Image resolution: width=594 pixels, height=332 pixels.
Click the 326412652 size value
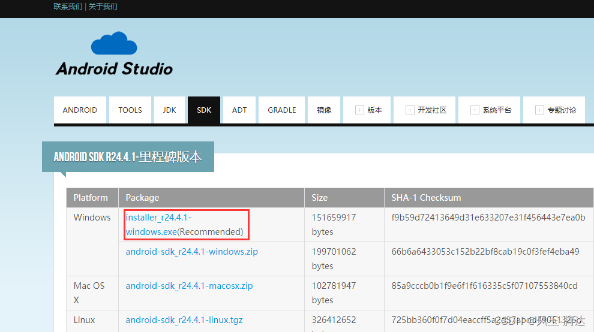[334, 320]
